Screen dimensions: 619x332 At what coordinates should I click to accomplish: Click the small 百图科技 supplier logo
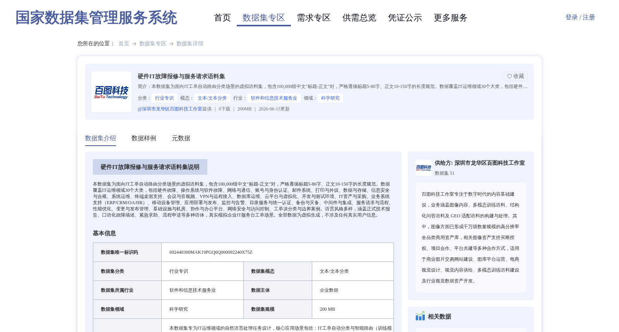[x=424, y=168]
